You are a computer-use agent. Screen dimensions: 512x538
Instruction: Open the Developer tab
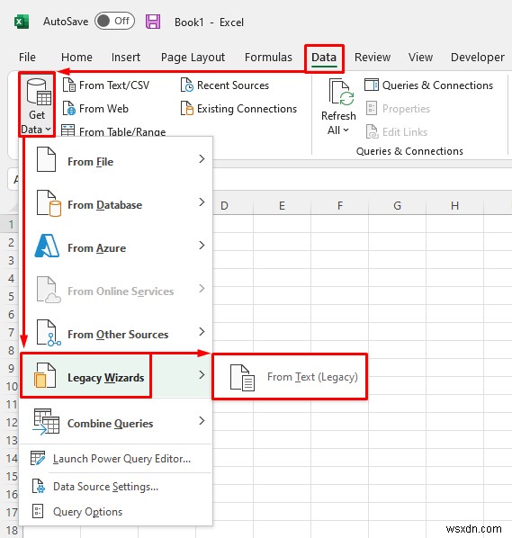[x=477, y=57]
